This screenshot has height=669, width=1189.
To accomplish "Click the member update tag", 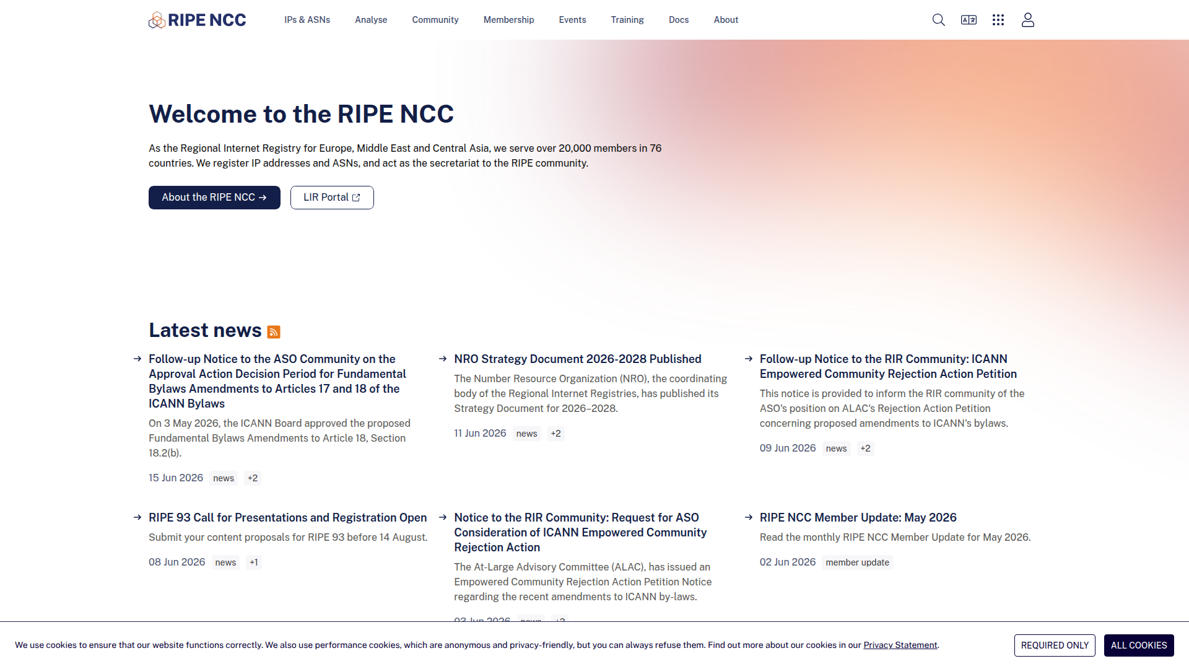I will coord(857,562).
